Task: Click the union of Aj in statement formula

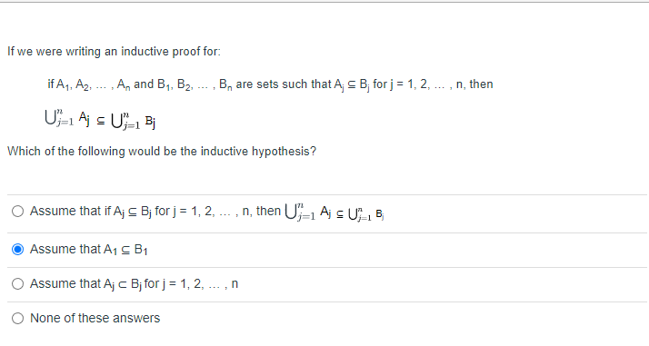Action: coord(67,118)
